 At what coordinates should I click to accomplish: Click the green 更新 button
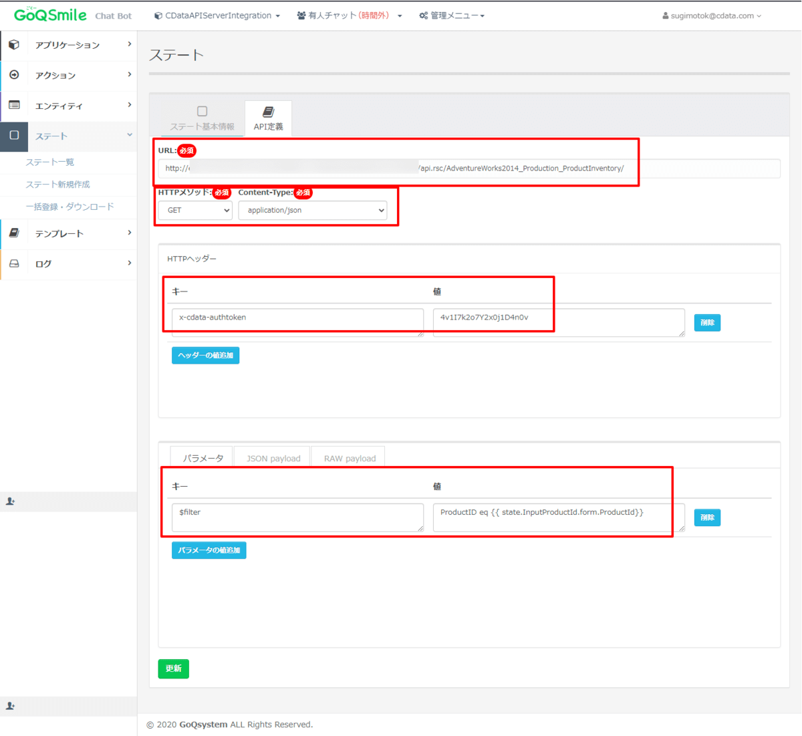[173, 668]
